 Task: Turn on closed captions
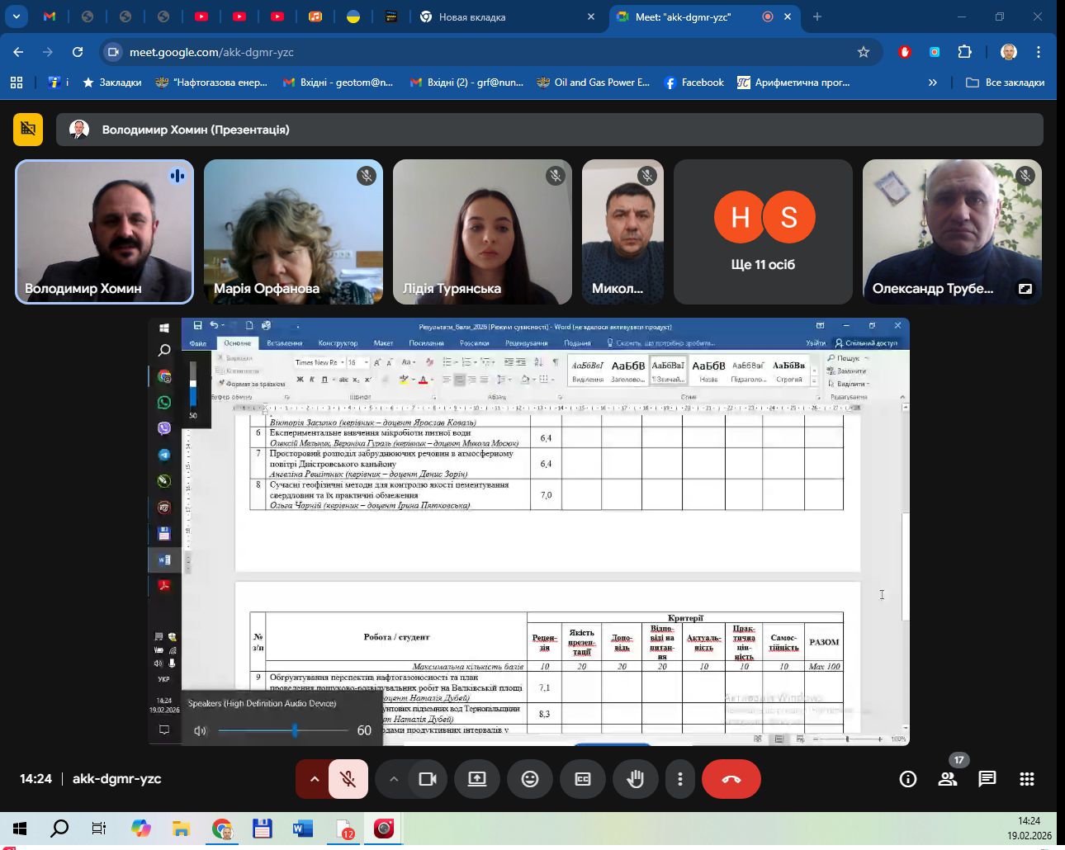coord(583,779)
